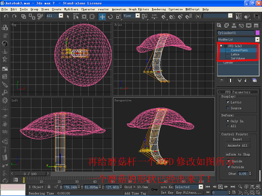Click Make Unique icon below modifier stack
Image resolution: width=262 pixels, height=196 pixels.
coord(240,81)
